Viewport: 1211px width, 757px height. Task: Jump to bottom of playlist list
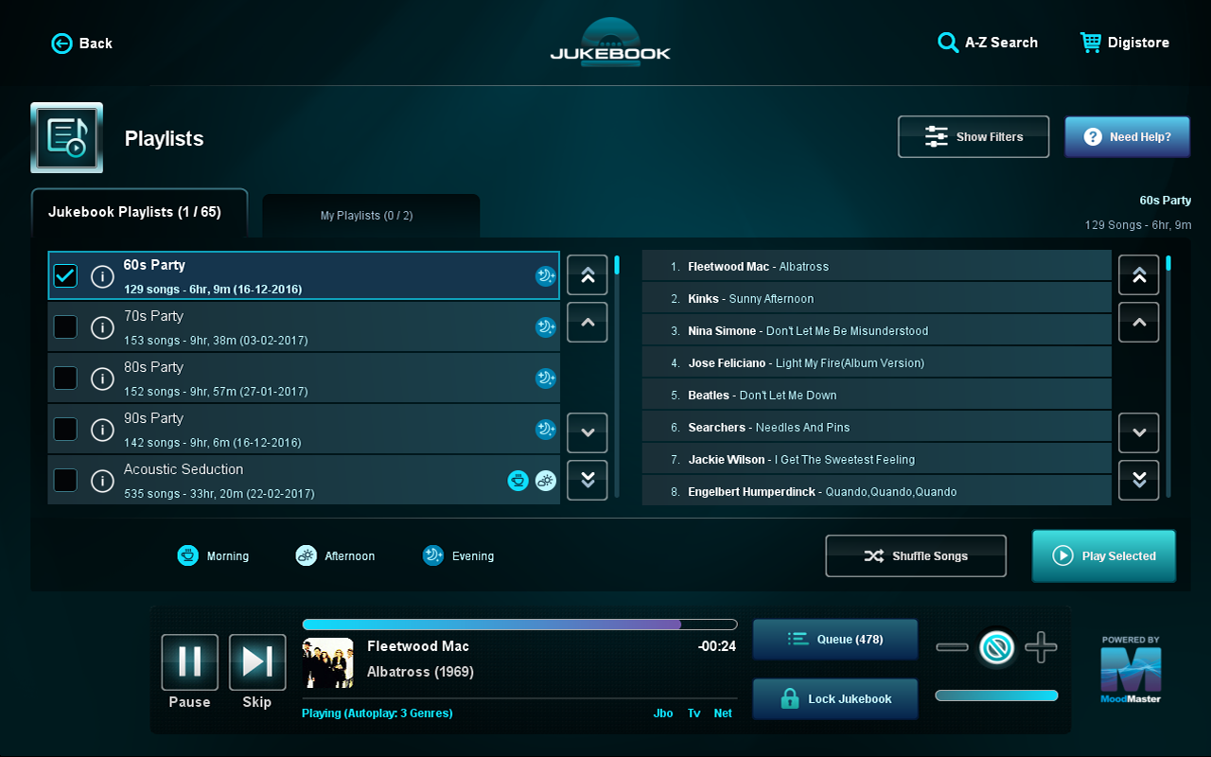588,480
